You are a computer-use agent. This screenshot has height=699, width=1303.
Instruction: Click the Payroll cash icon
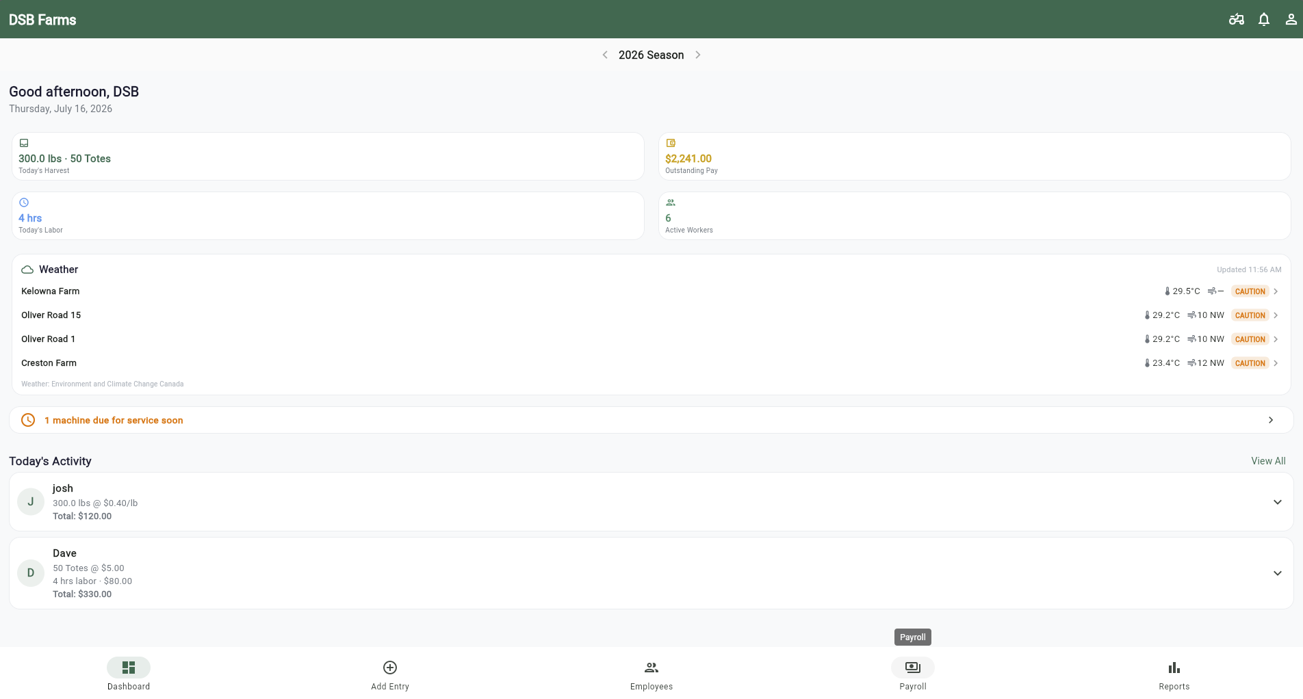coord(913,668)
